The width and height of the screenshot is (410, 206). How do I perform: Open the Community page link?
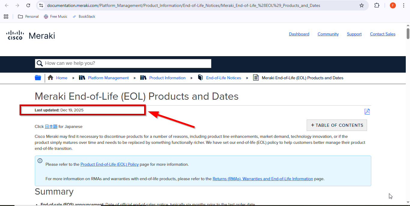[x=328, y=34]
